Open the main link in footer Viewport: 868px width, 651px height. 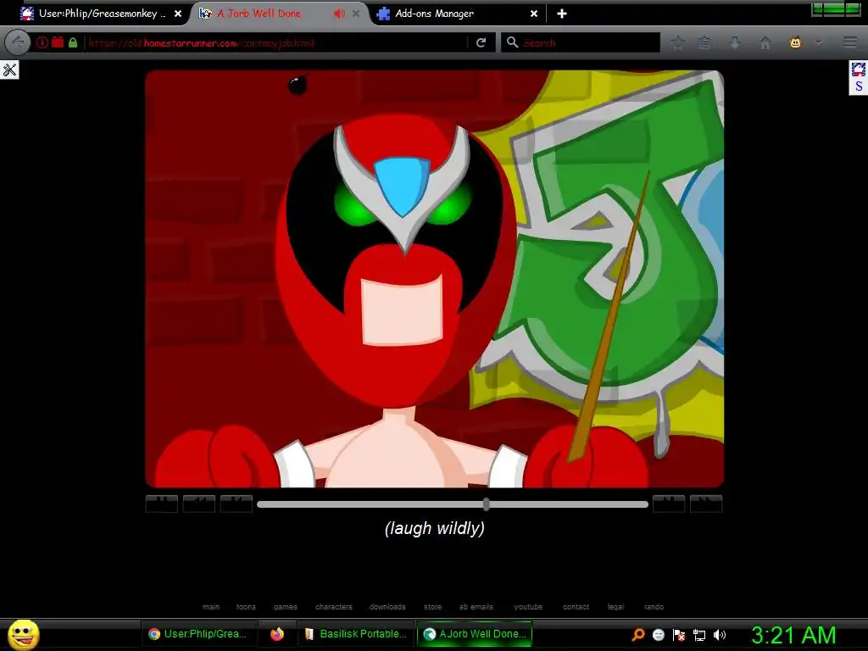[211, 607]
